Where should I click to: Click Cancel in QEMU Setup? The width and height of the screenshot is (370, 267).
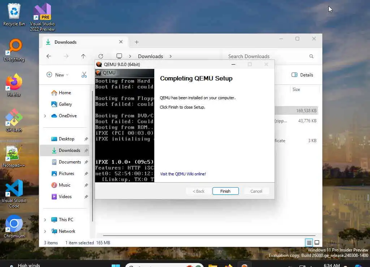point(256,191)
